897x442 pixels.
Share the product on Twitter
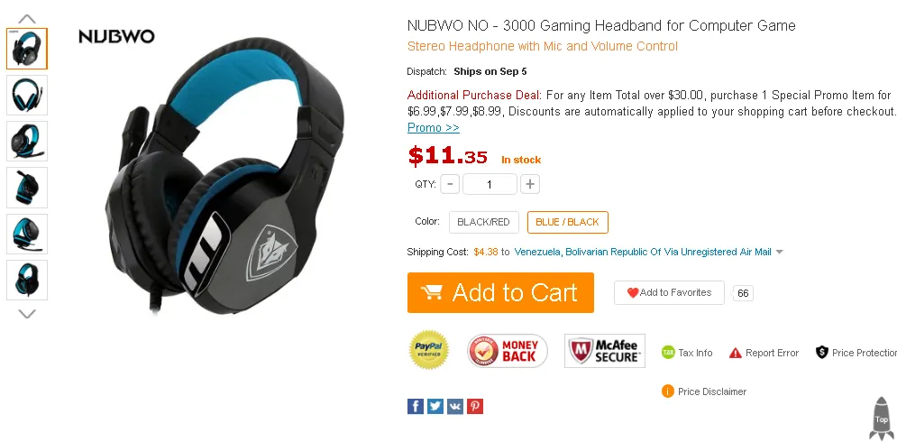(x=435, y=407)
